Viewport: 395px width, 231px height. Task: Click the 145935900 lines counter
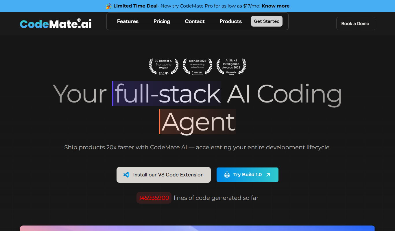pos(154,198)
